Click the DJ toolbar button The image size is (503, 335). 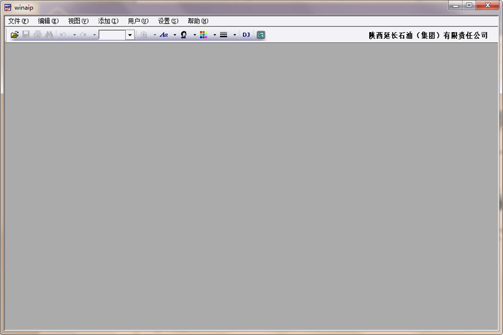click(246, 35)
